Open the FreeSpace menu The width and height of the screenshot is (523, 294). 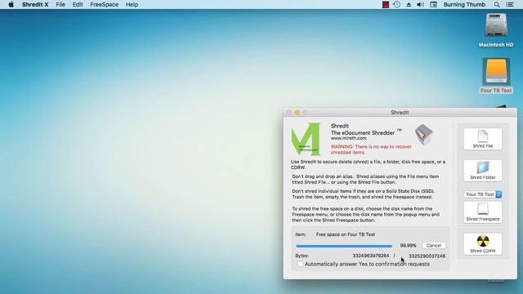[104, 5]
